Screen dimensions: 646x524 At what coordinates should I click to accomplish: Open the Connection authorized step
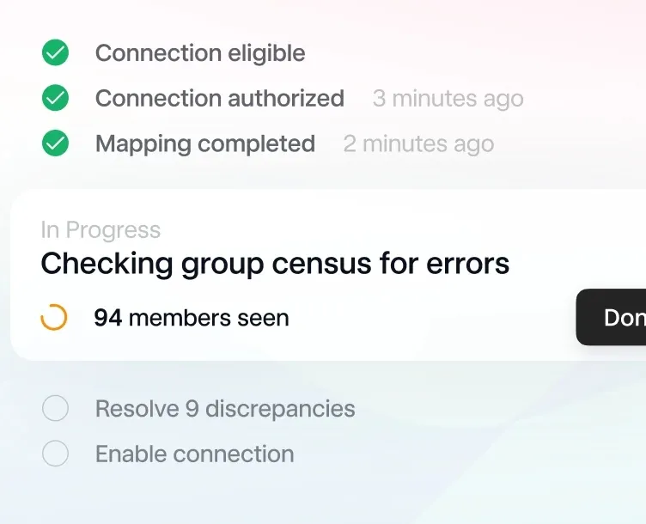click(x=219, y=99)
